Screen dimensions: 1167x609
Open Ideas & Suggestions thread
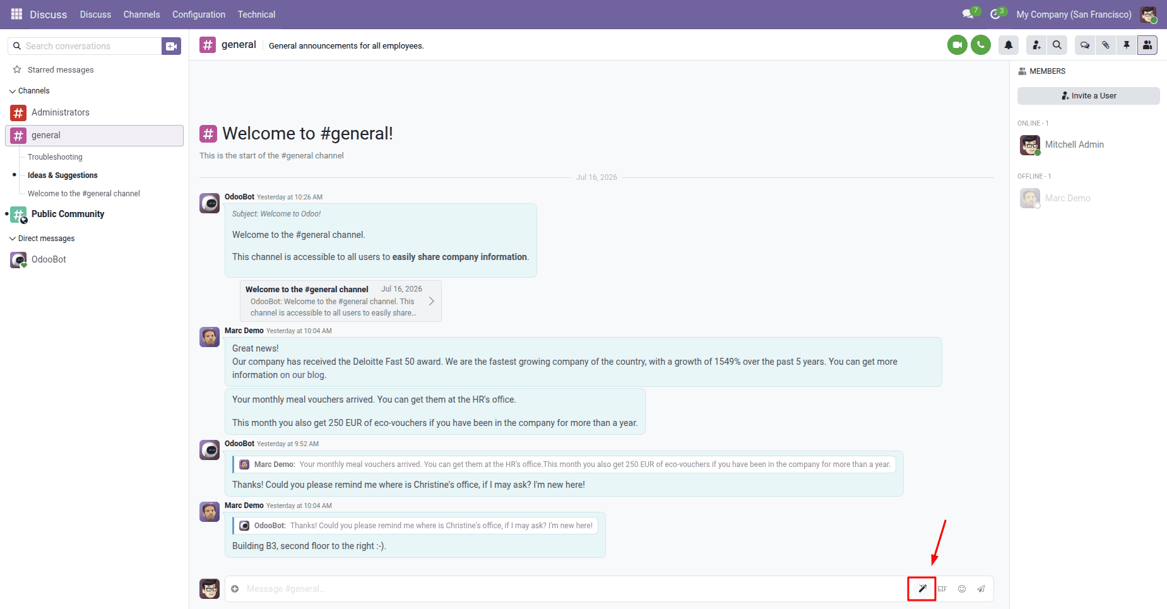tap(62, 175)
